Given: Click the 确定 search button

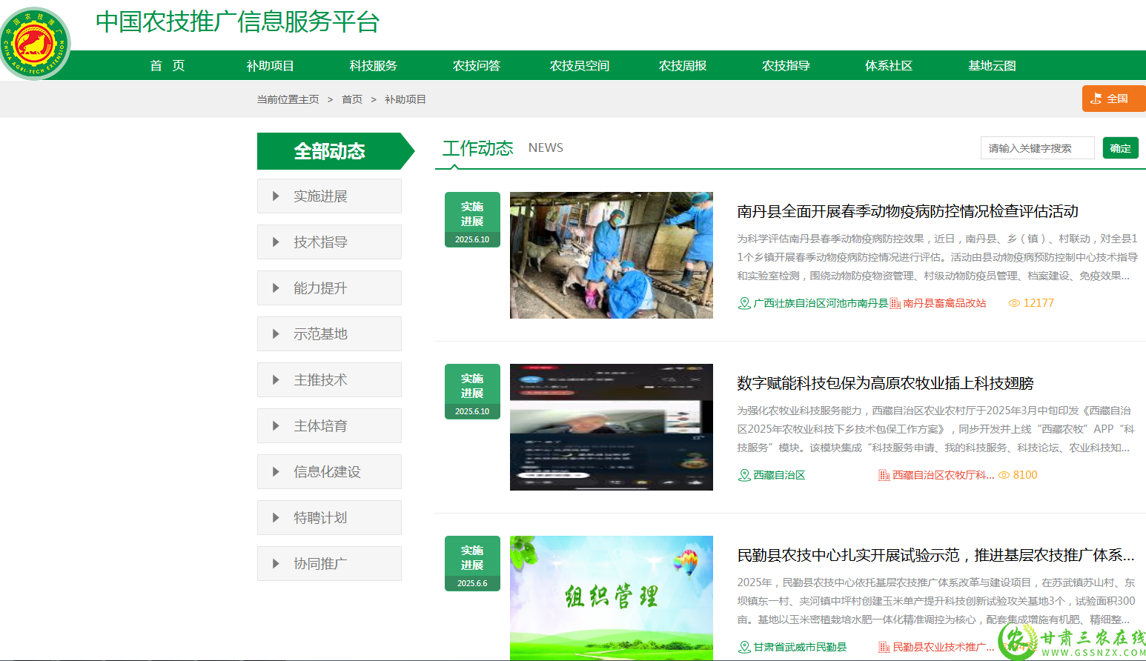Looking at the screenshot, I should pos(1121,148).
